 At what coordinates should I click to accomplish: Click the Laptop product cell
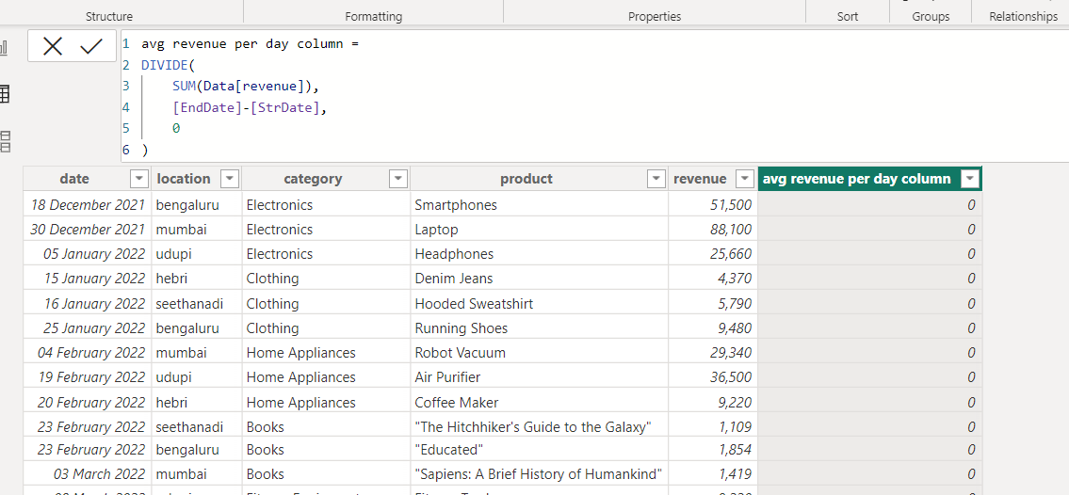point(540,230)
